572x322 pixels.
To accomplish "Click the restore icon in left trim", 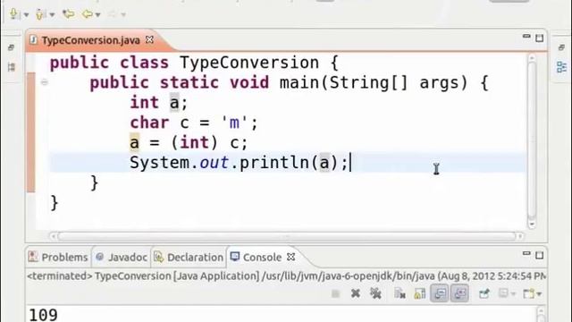I will [11, 47].
